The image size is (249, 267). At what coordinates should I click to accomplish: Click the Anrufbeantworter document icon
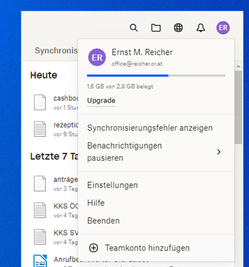pos(40,261)
